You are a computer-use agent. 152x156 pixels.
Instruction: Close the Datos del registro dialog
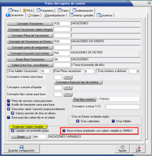click(149, 3)
